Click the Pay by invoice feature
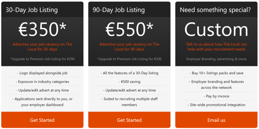This screenshot has height=129, width=259. click(x=216, y=96)
